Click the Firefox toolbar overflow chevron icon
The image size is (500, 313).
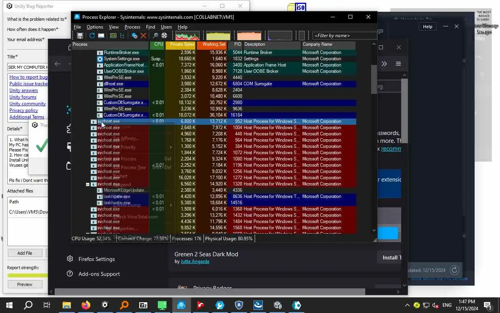384,64
